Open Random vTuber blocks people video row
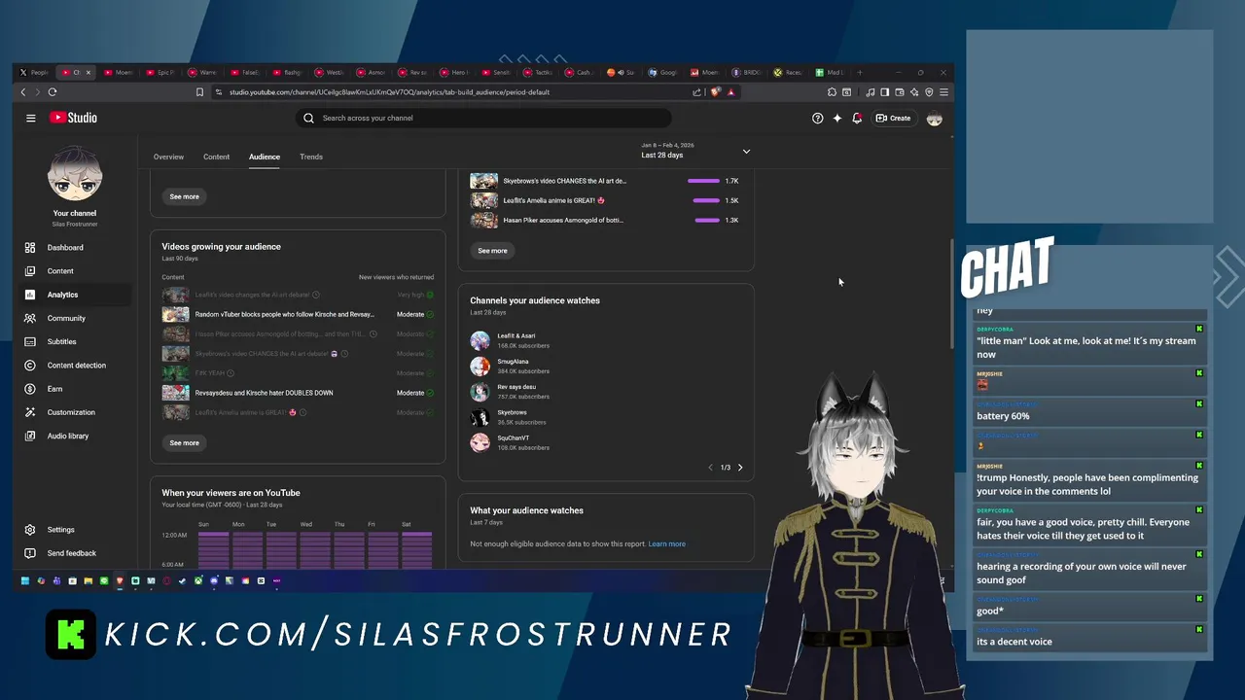Viewport: 1245px width, 700px height. 298,314
